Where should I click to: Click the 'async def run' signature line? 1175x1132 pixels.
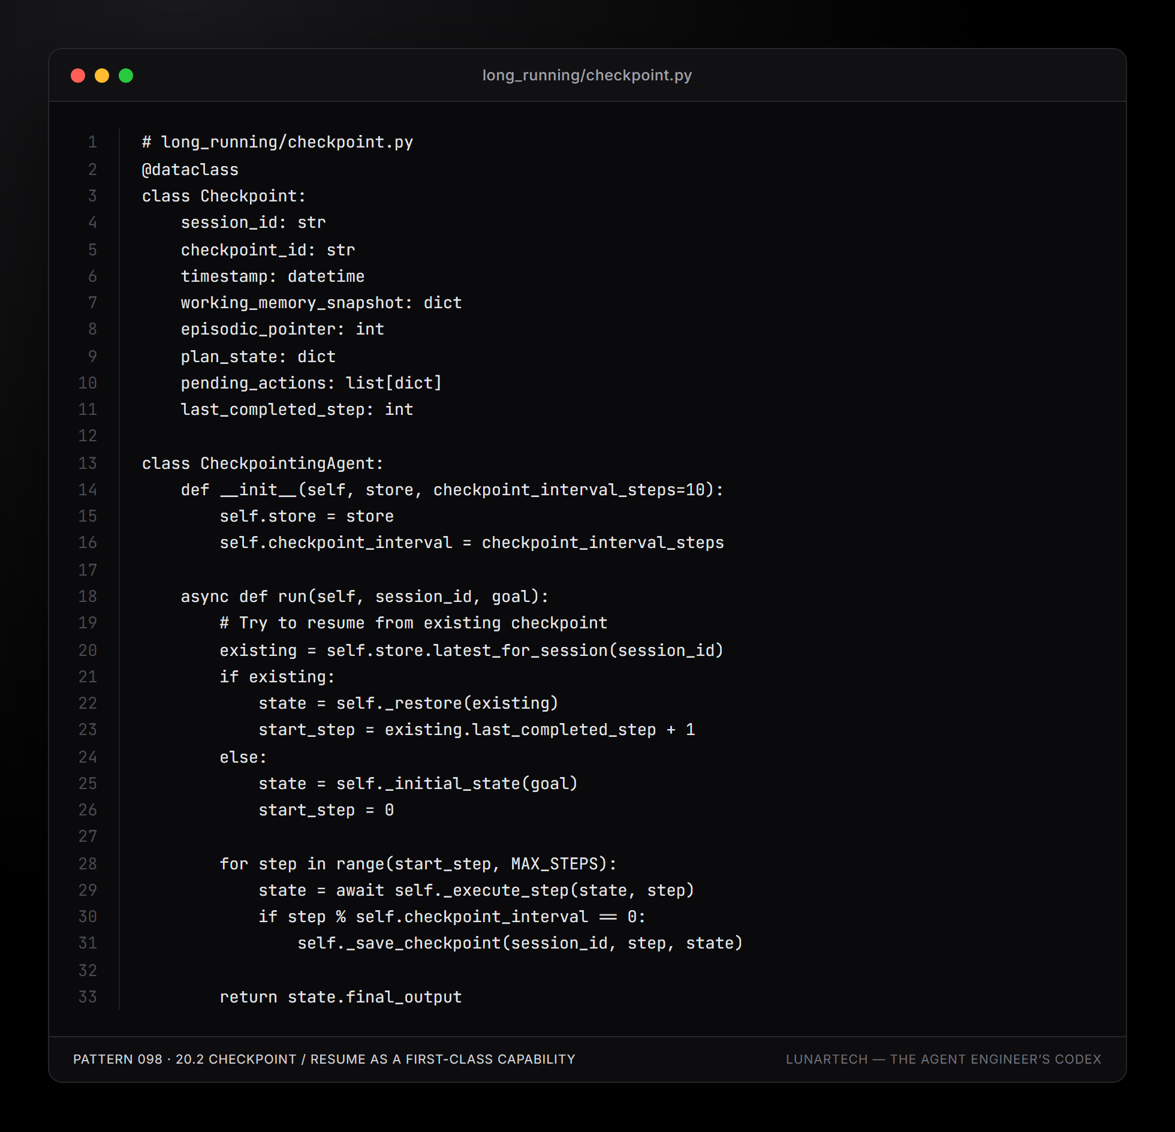coord(365,597)
